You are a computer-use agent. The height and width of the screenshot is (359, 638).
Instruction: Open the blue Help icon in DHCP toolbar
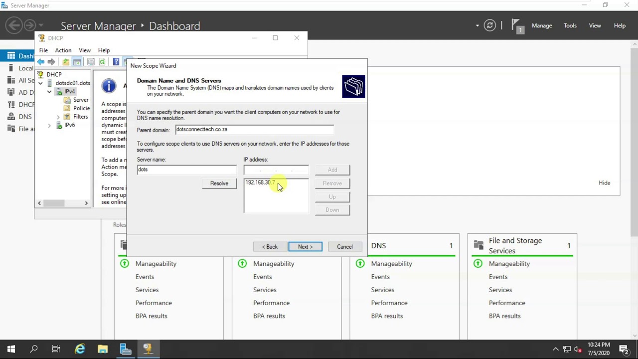[x=116, y=62]
